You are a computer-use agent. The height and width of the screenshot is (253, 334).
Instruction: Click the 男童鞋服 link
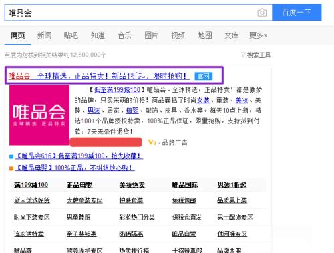click(79, 217)
